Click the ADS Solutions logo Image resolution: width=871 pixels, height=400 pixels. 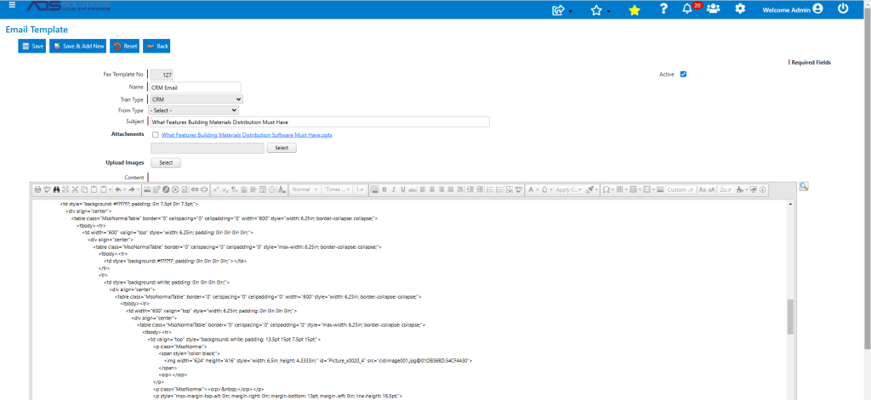[x=69, y=6]
